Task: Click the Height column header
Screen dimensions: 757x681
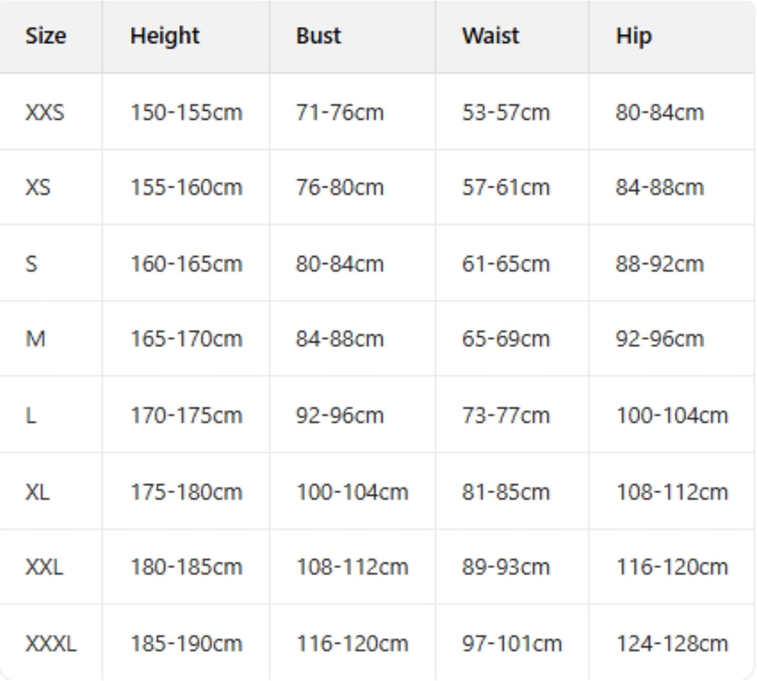Action: pyautogui.click(x=165, y=36)
